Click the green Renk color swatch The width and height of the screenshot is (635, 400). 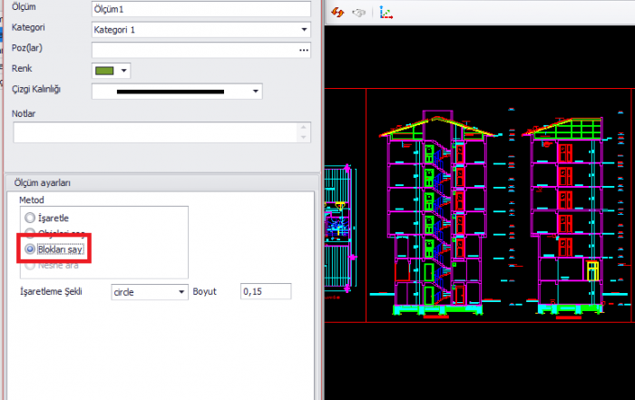tap(104, 70)
